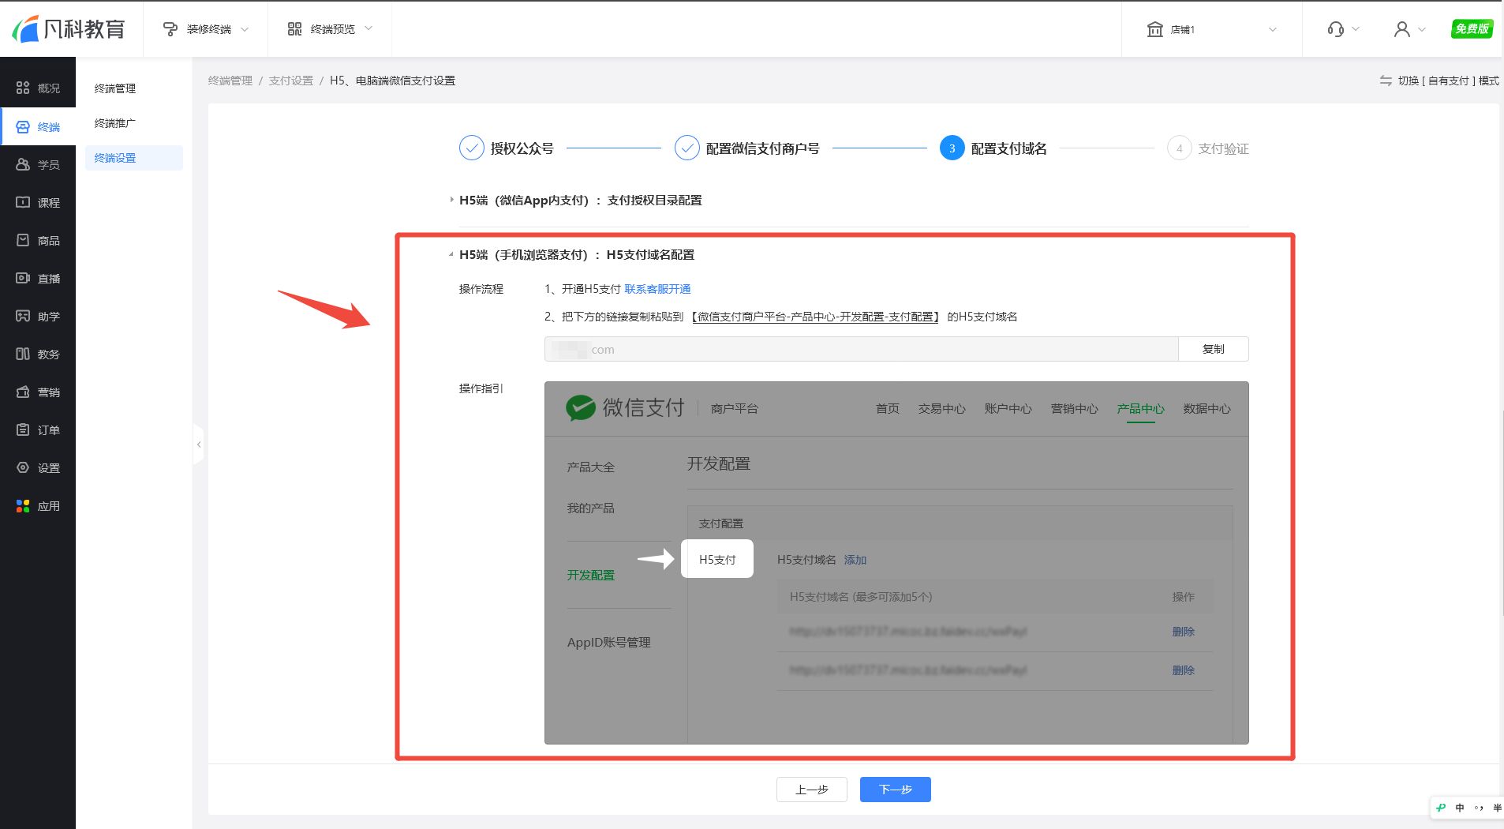Click the WeChat Pay guide screenshot image
This screenshot has height=829, width=1504.
click(x=896, y=563)
